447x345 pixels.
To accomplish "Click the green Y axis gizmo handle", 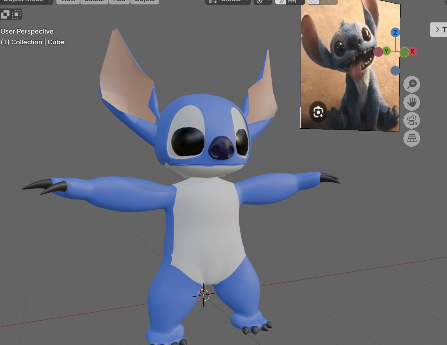I will (387, 51).
